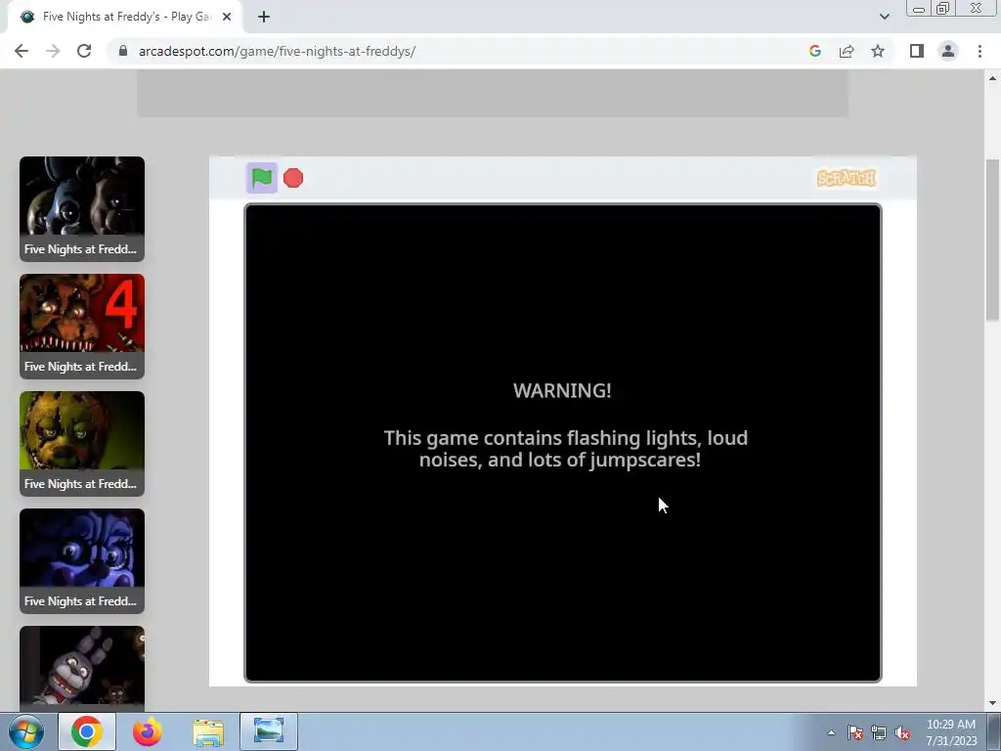The width and height of the screenshot is (1001, 751).
Task: Click the WARNING! text in the game
Action: [x=562, y=391]
